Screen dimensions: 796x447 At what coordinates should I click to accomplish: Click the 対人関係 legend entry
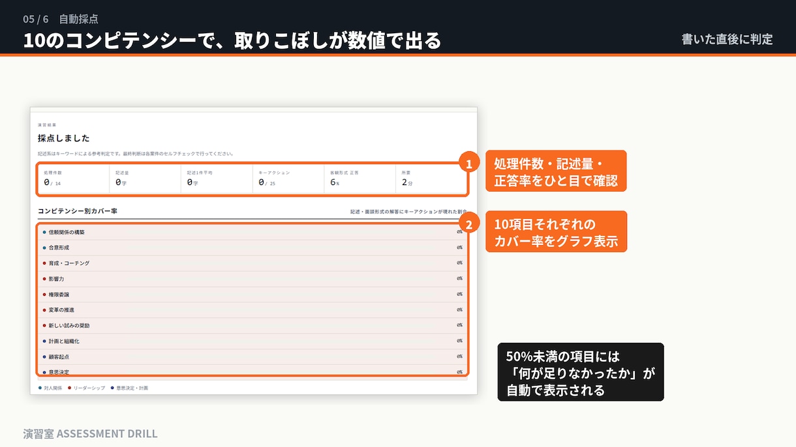click(50, 388)
